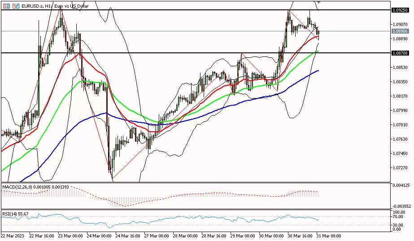Click the RSI(14) 55.67 indicator label

click(15, 214)
